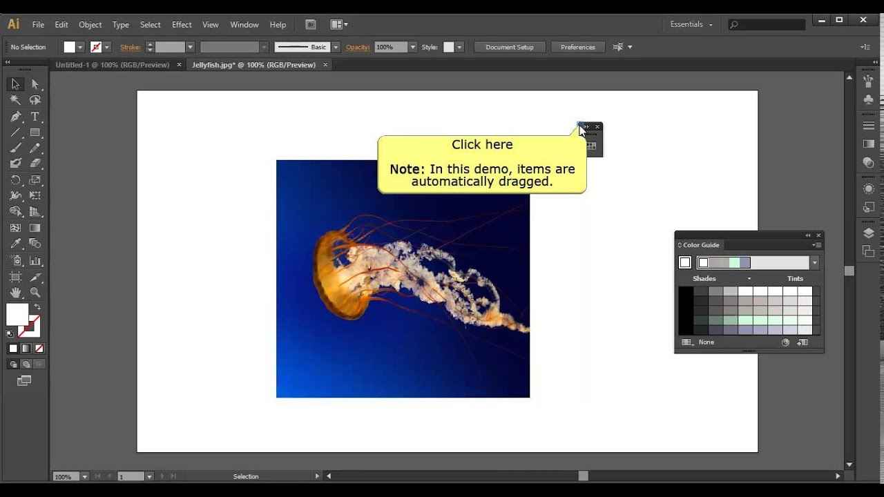Open the Layers panel icon in right dock
Screen dimensions: 884x497
pos(869,233)
